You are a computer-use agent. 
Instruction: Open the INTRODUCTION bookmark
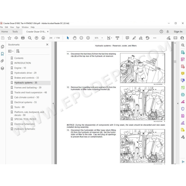pyautogui.click(x=23, y=63)
